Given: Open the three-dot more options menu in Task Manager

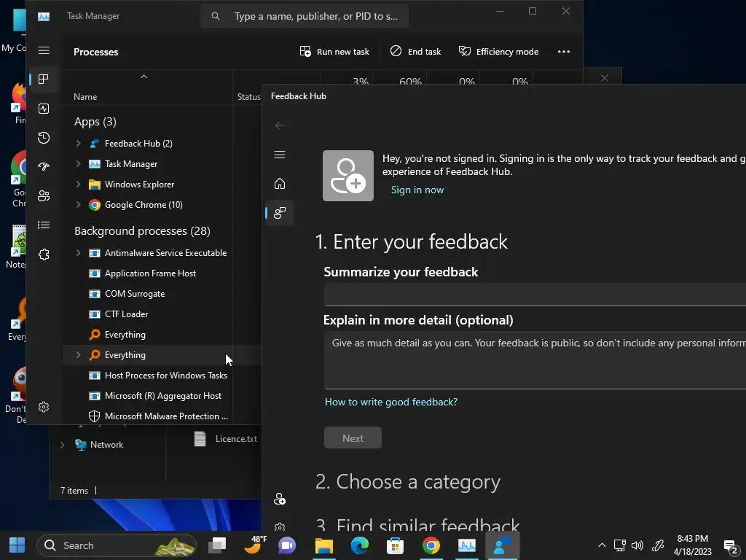Looking at the screenshot, I should (x=564, y=52).
